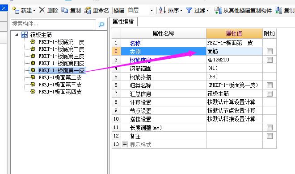Expand the 排序 dropdown arrow

click(181, 11)
